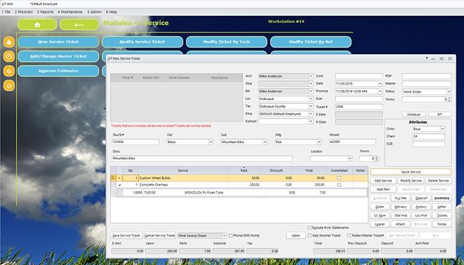Click the bottom orange sidebar icon

(x=9, y=85)
